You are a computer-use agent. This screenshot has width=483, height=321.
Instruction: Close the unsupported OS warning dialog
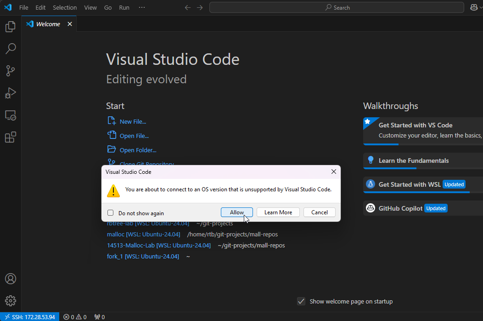click(334, 172)
